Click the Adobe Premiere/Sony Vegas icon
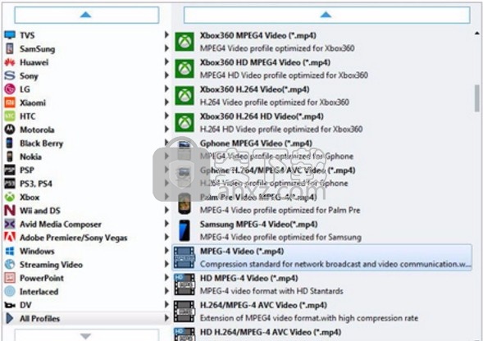 point(10,237)
